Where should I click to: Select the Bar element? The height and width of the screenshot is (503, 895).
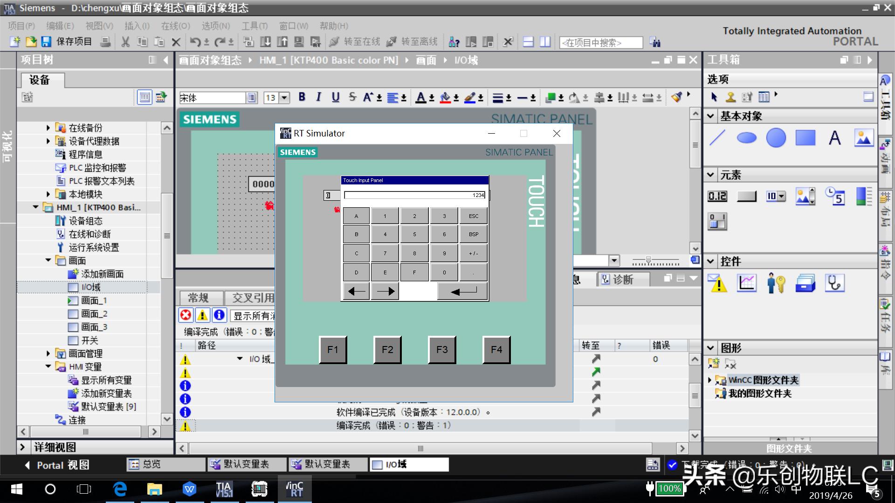[864, 196]
